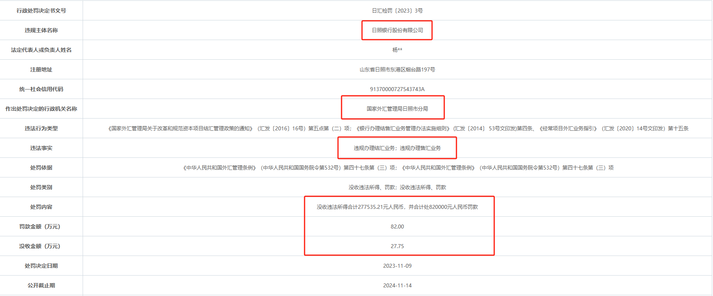
Task: Click the 行政处罚决定书文号 row label
Action: pyautogui.click(x=41, y=11)
